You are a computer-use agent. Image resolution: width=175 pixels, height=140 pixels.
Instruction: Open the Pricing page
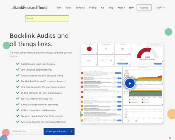coord(93,8)
